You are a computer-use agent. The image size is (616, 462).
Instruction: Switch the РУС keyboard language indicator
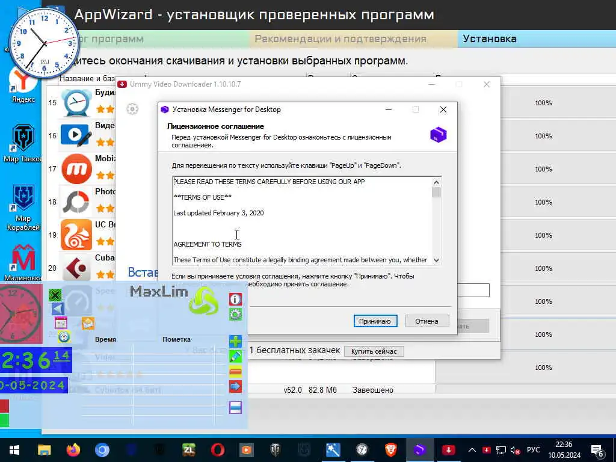coord(533,450)
